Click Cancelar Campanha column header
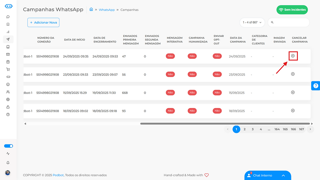The height and width of the screenshot is (180, 320). coord(300,40)
